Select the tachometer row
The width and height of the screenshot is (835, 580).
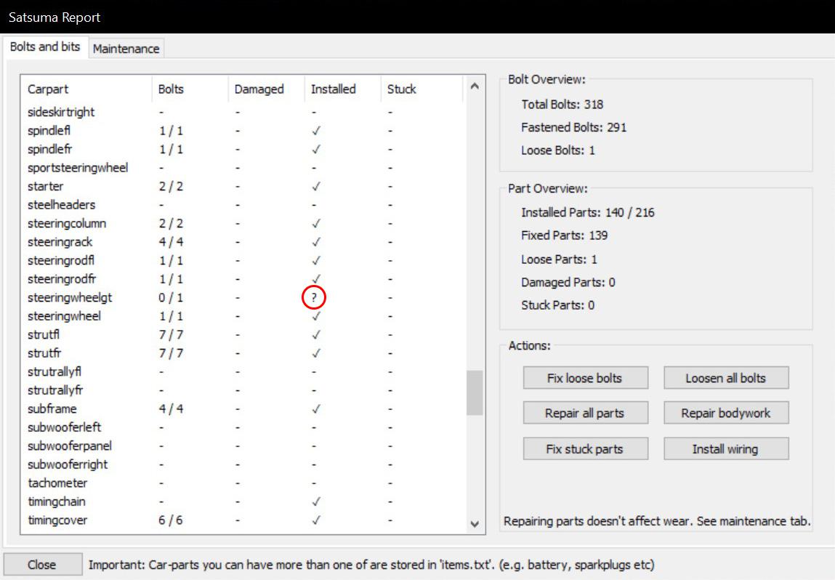click(x=243, y=483)
